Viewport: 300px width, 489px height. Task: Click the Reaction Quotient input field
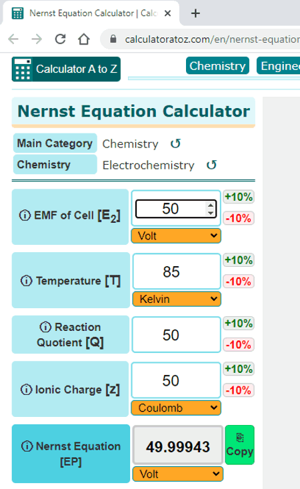click(x=176, y=335)
